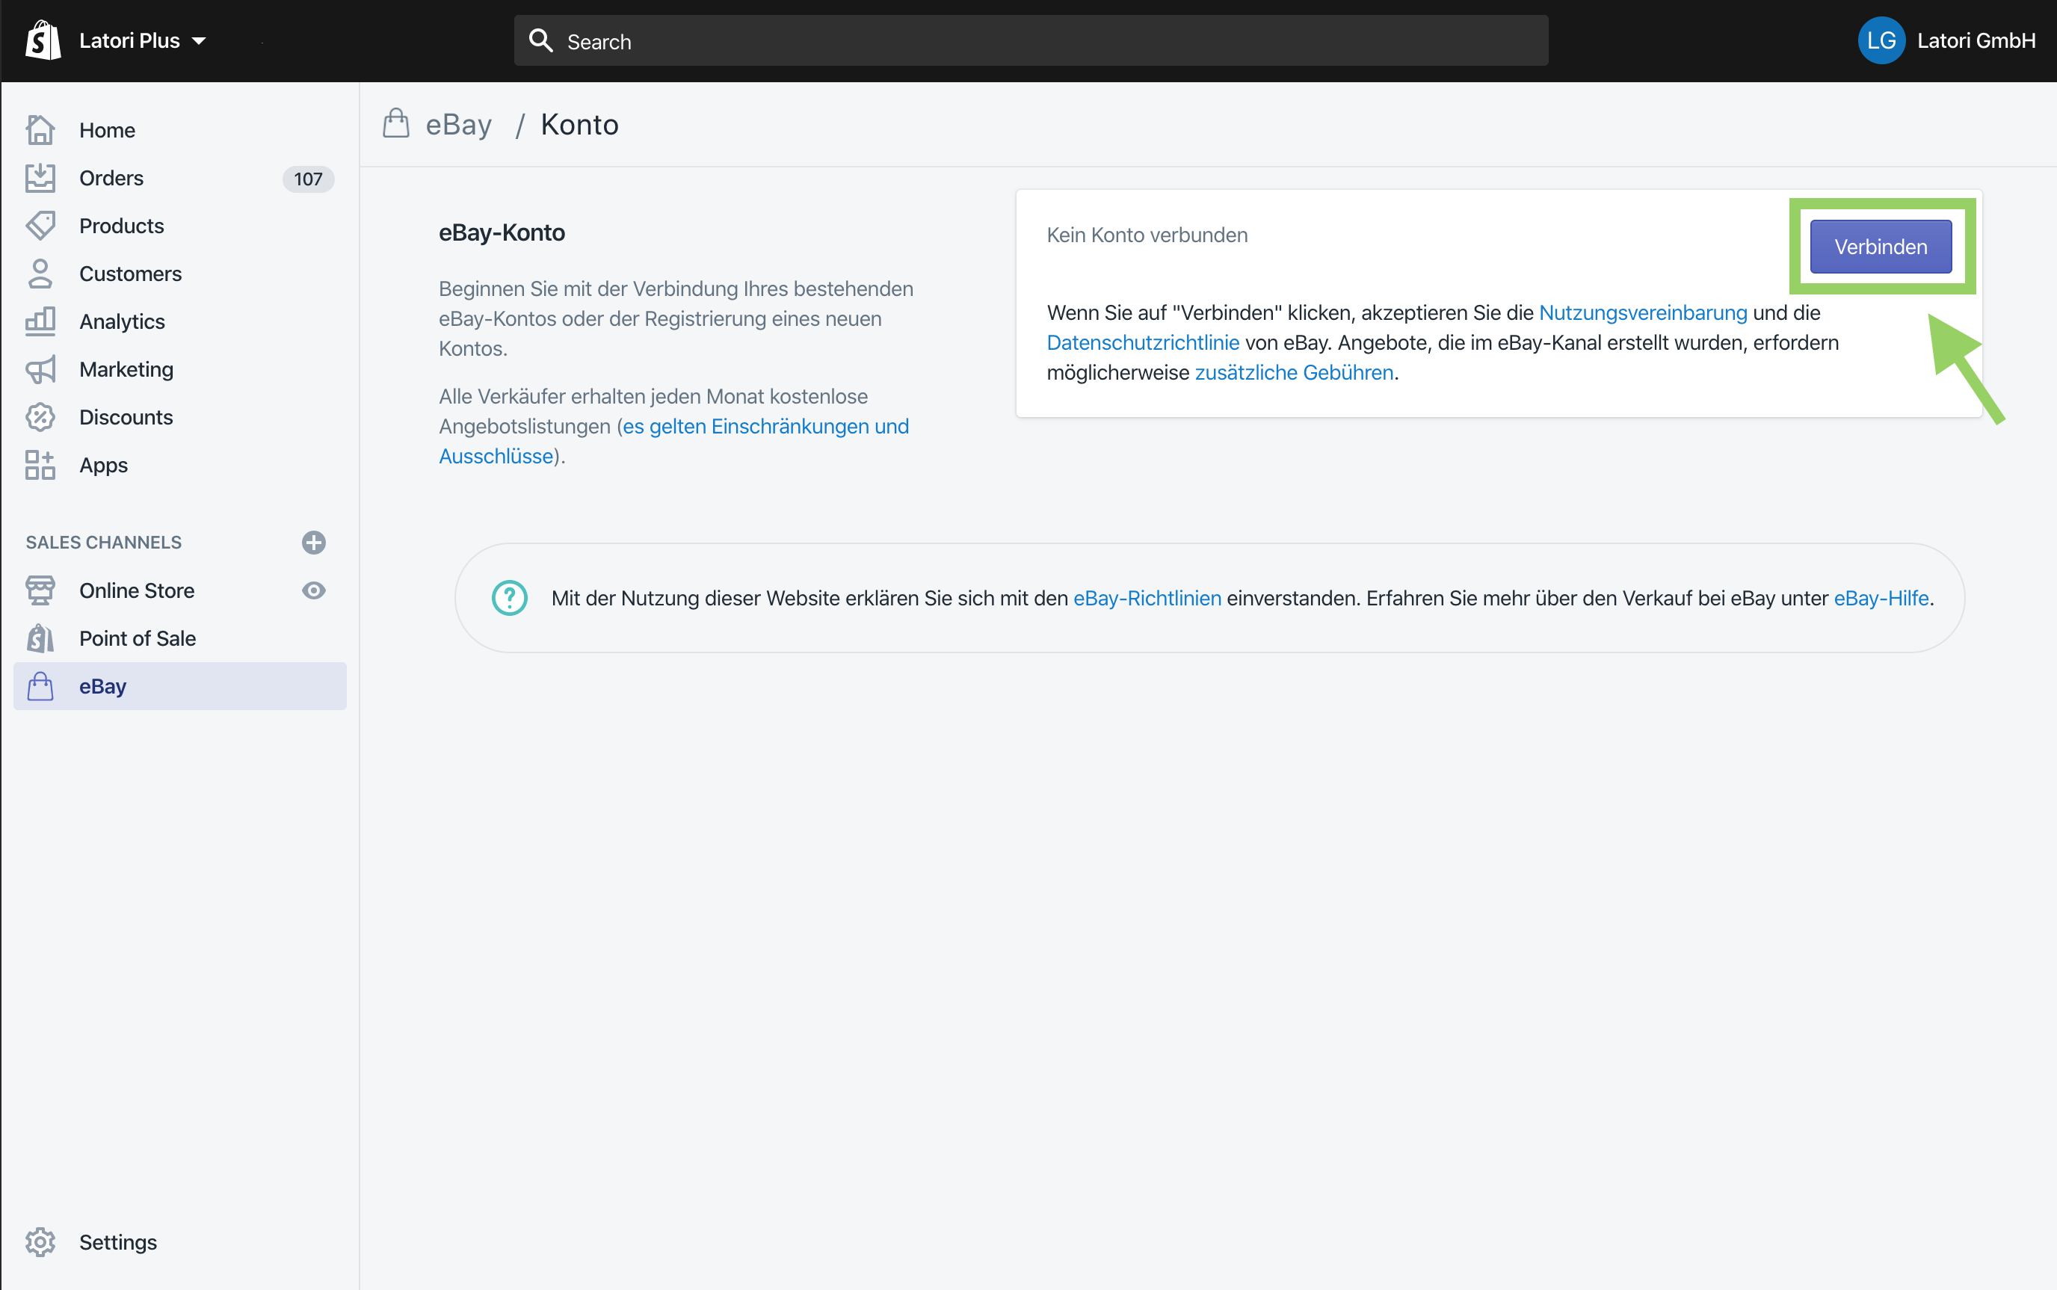This screenshot has width=2057, height=1290.
Task: Click the Analytics bar chart icon
Action: click(40, 321)
